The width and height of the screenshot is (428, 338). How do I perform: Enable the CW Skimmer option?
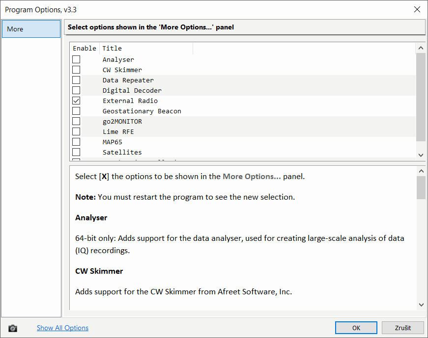pyautogui.click(x=76, y=70)
